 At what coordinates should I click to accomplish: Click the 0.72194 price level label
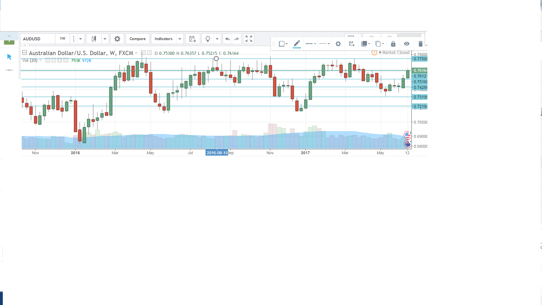pyautogui.click(x=420, y=106)
